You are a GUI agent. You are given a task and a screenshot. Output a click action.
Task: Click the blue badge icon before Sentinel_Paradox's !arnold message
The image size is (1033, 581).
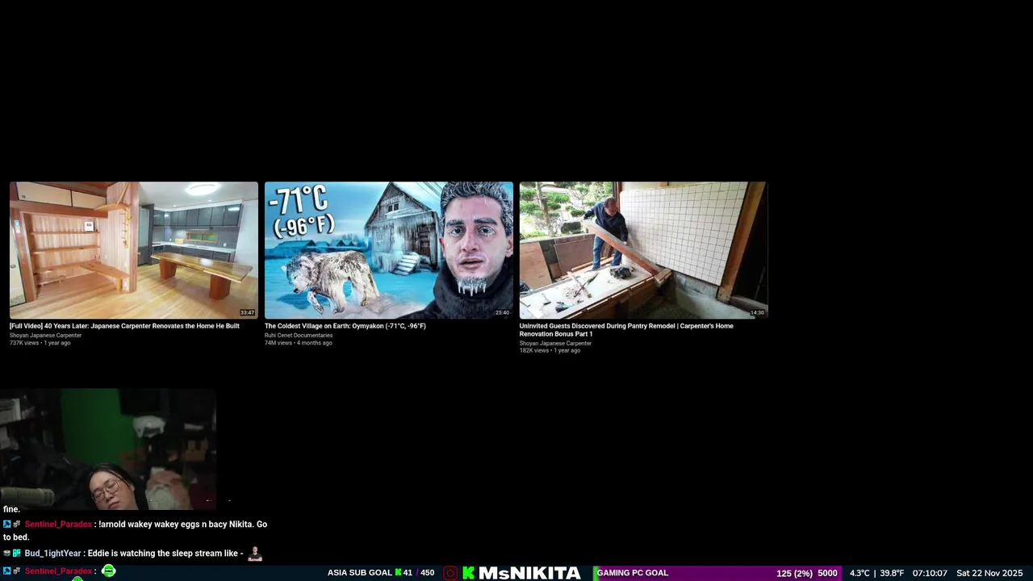tap(7, 525)
